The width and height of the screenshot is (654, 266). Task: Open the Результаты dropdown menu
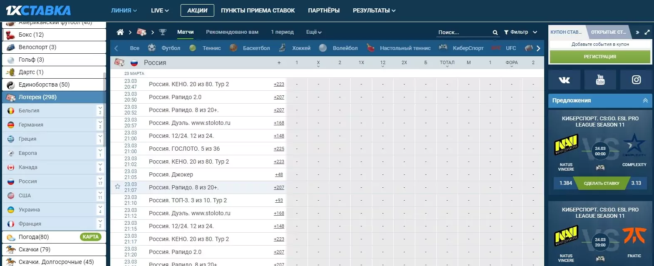tap(374, 10)
